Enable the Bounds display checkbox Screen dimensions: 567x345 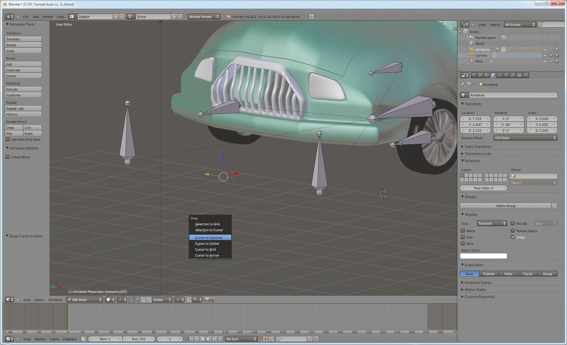[513, 224]
